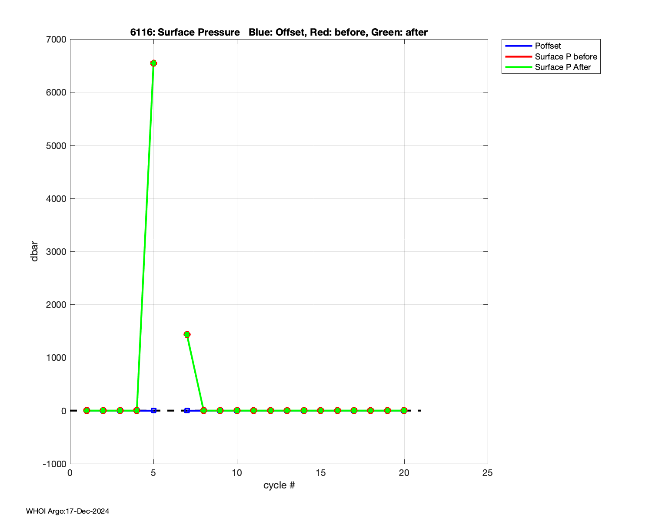652x521 pixels.
Task: Click the data marker at cycle 8
Action: [x=203, y=410]
